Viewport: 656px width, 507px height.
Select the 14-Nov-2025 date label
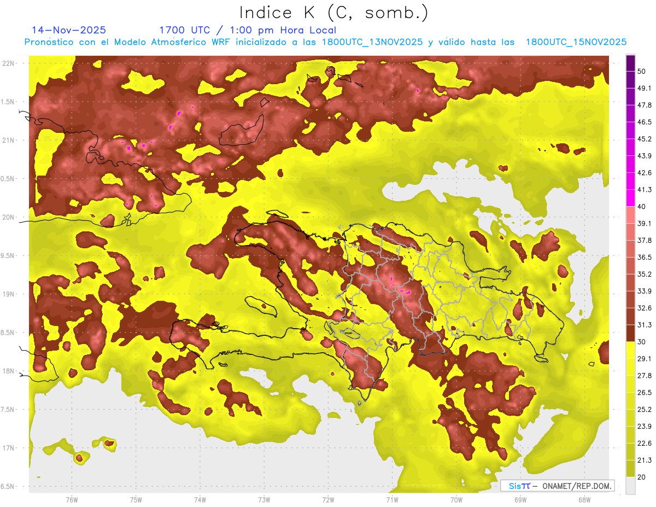tap(69, 30)
